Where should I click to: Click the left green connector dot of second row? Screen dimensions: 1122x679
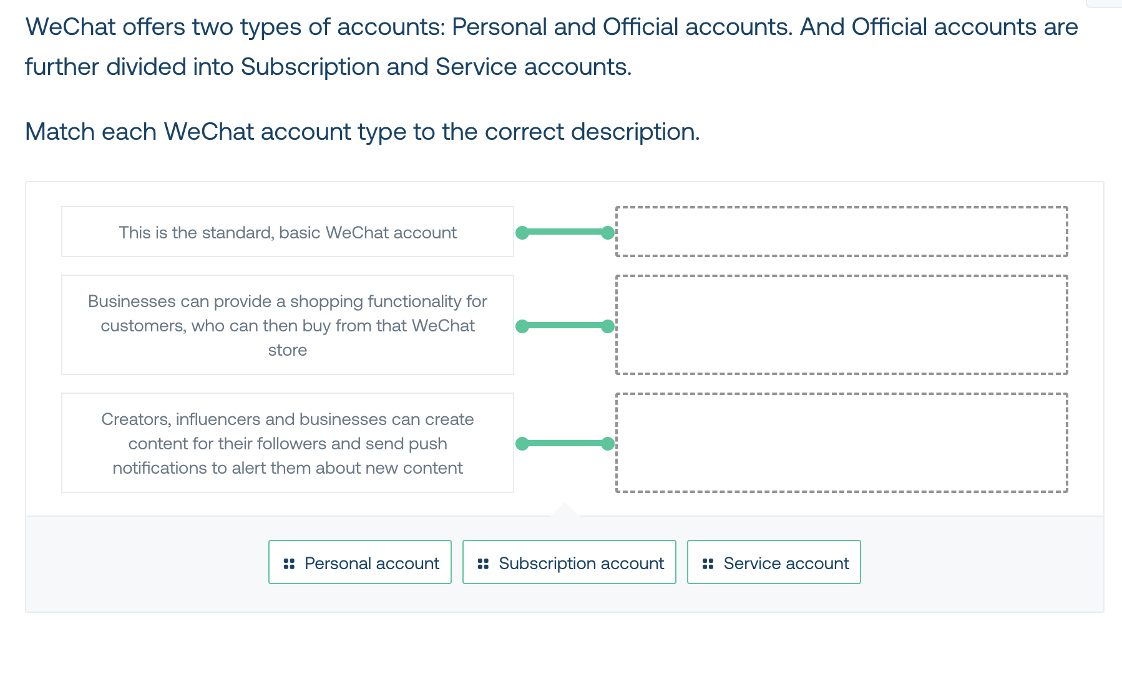point(522,326)
